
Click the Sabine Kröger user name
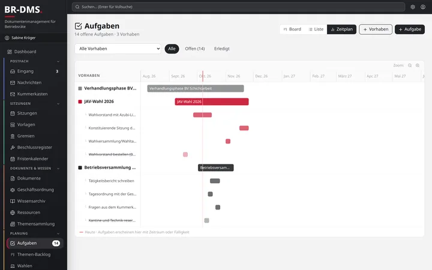pyautogui.click(x=23, y=38)
